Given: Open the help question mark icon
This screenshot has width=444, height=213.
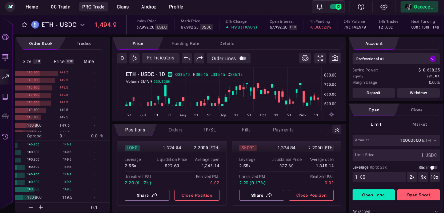Looking at the screenshot, I should [361, 7].
